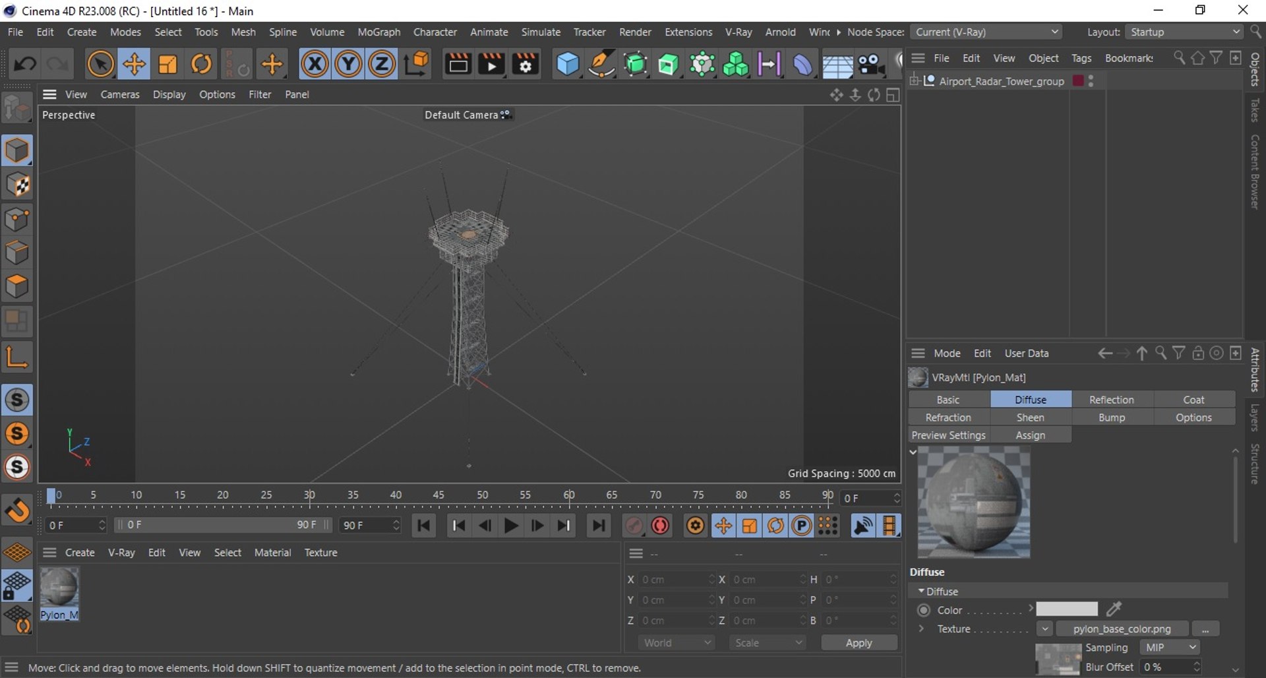
Task: Switch to Reflection tab
Action: 1112,400
